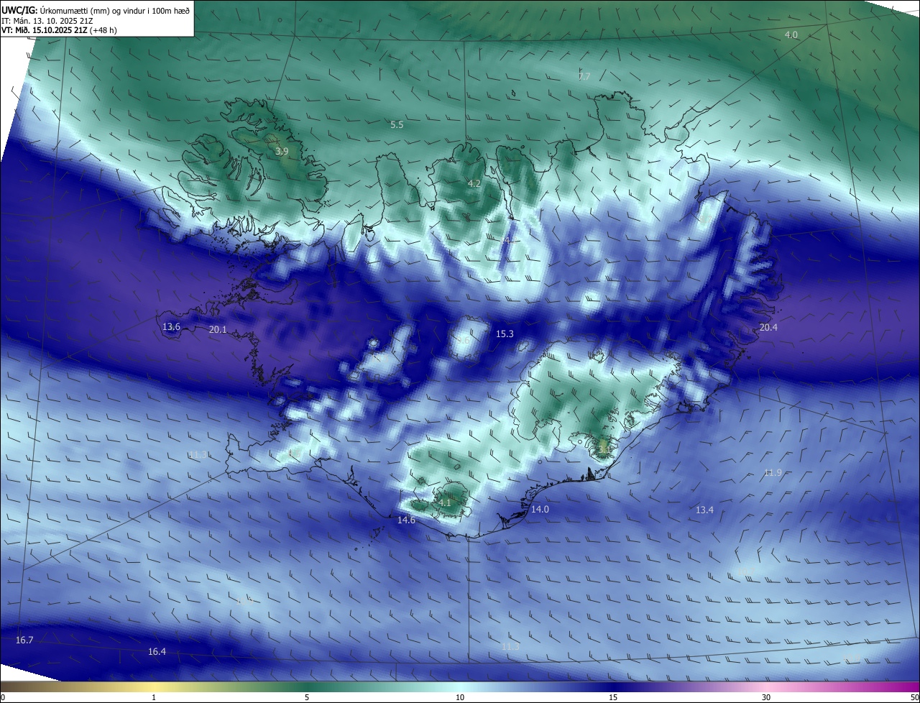Click the 10 tick on the color scale
Screen dimensions: 920x703
460,697
